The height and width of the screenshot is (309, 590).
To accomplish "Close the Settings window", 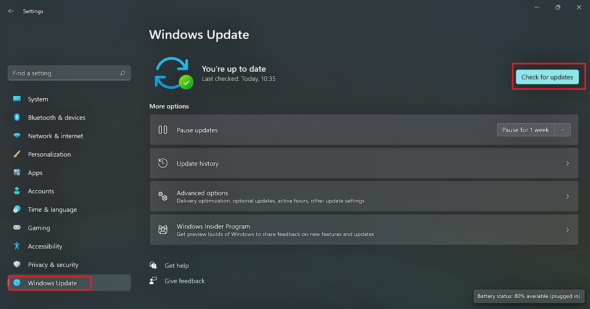I will click(x=579, y=7).
